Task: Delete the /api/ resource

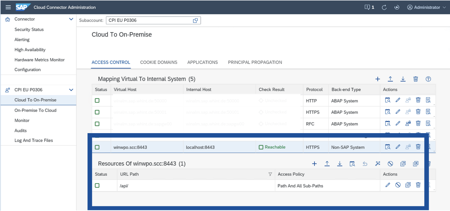Action: [418, 185]
